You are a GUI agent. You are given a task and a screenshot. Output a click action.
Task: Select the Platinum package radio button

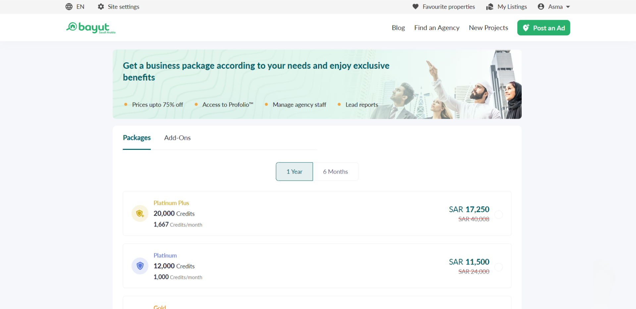499,267
